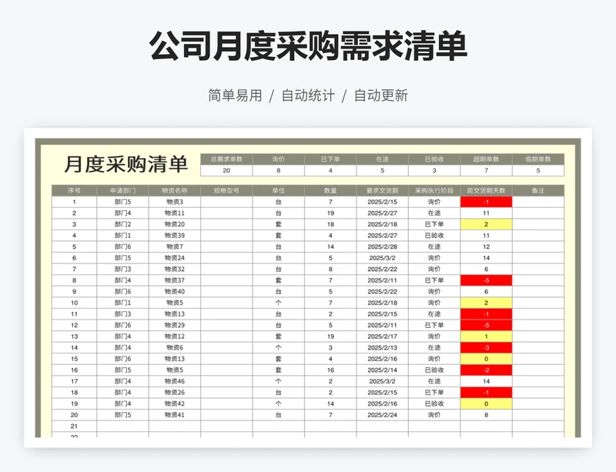Click the 物资11 item cell
The image size is (616, 472).
click(175, 213)
